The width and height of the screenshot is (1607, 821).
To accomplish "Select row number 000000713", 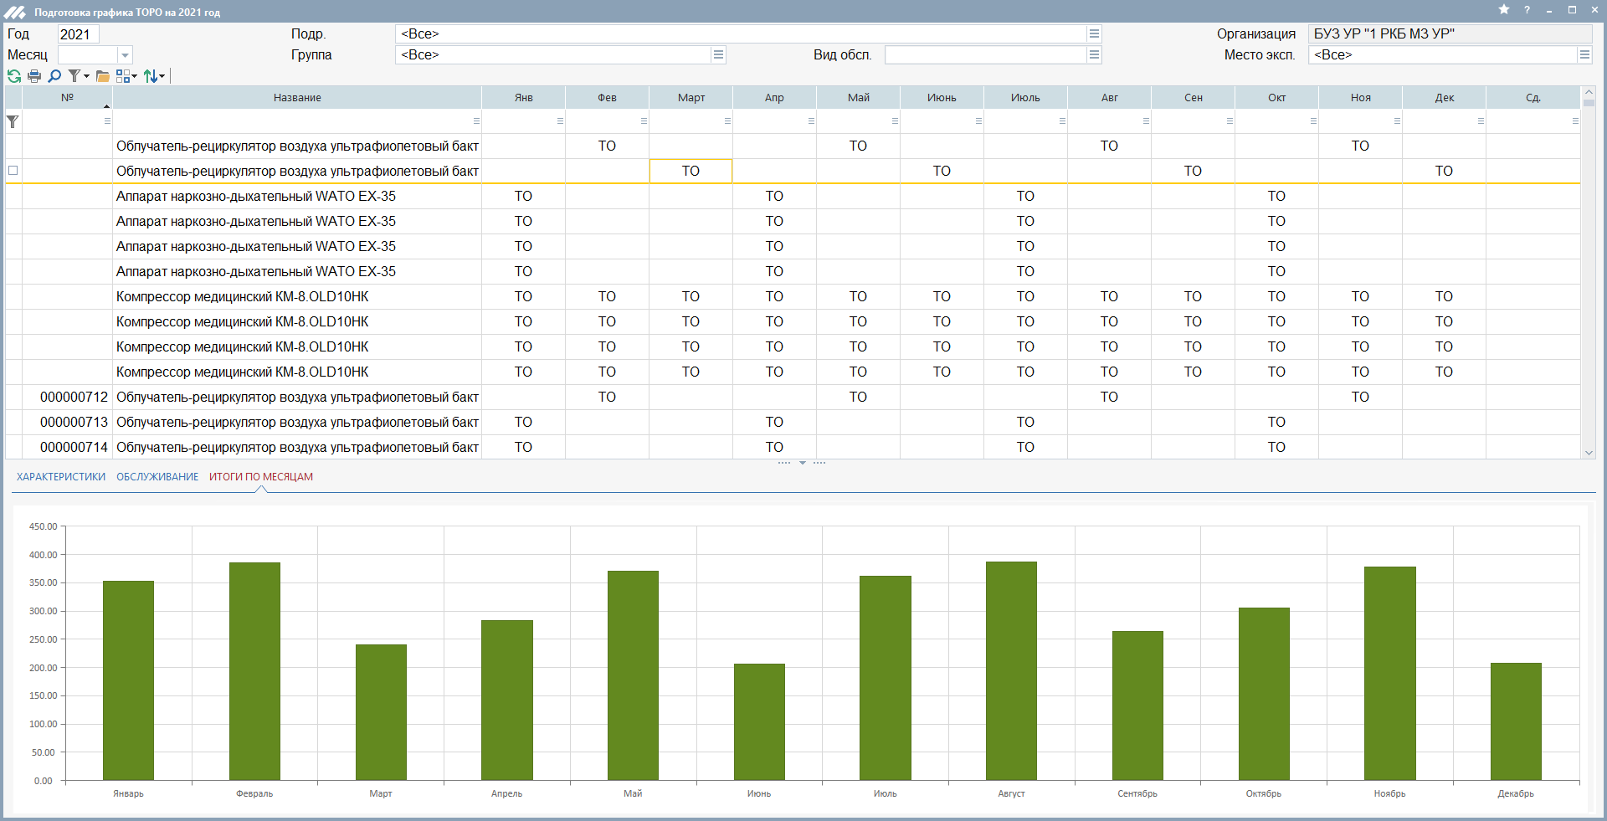I will (74, 422).
